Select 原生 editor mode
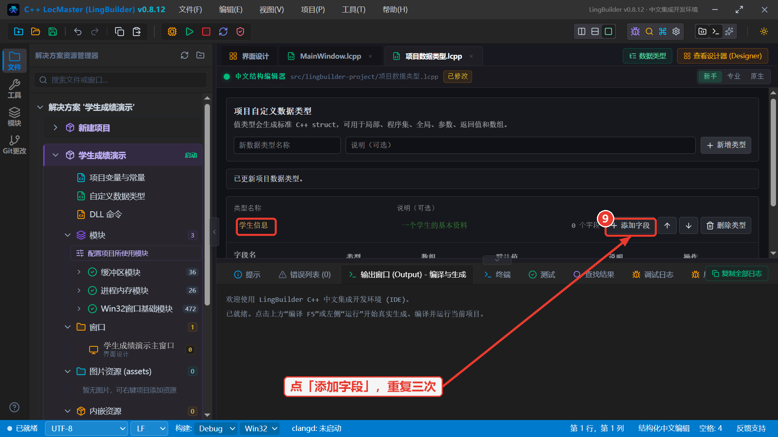This screenshot has width=778, height=437. tap(757, 76)
